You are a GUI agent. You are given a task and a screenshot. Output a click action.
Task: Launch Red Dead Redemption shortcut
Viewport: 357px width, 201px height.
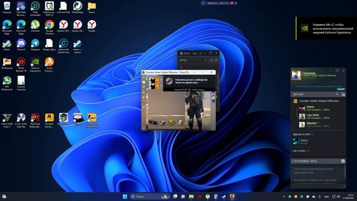point(35,121)
